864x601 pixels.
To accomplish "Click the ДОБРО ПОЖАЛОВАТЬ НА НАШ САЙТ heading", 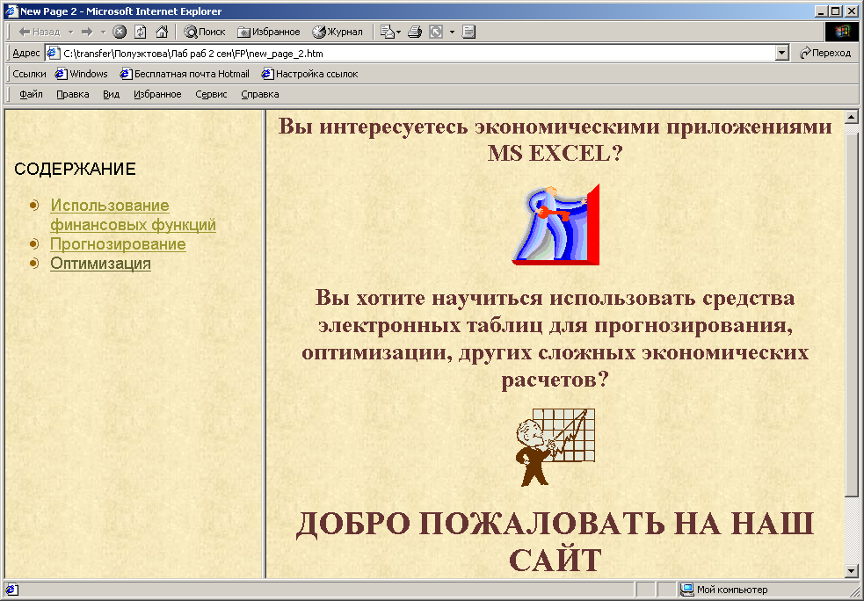I will coord(555,541).
